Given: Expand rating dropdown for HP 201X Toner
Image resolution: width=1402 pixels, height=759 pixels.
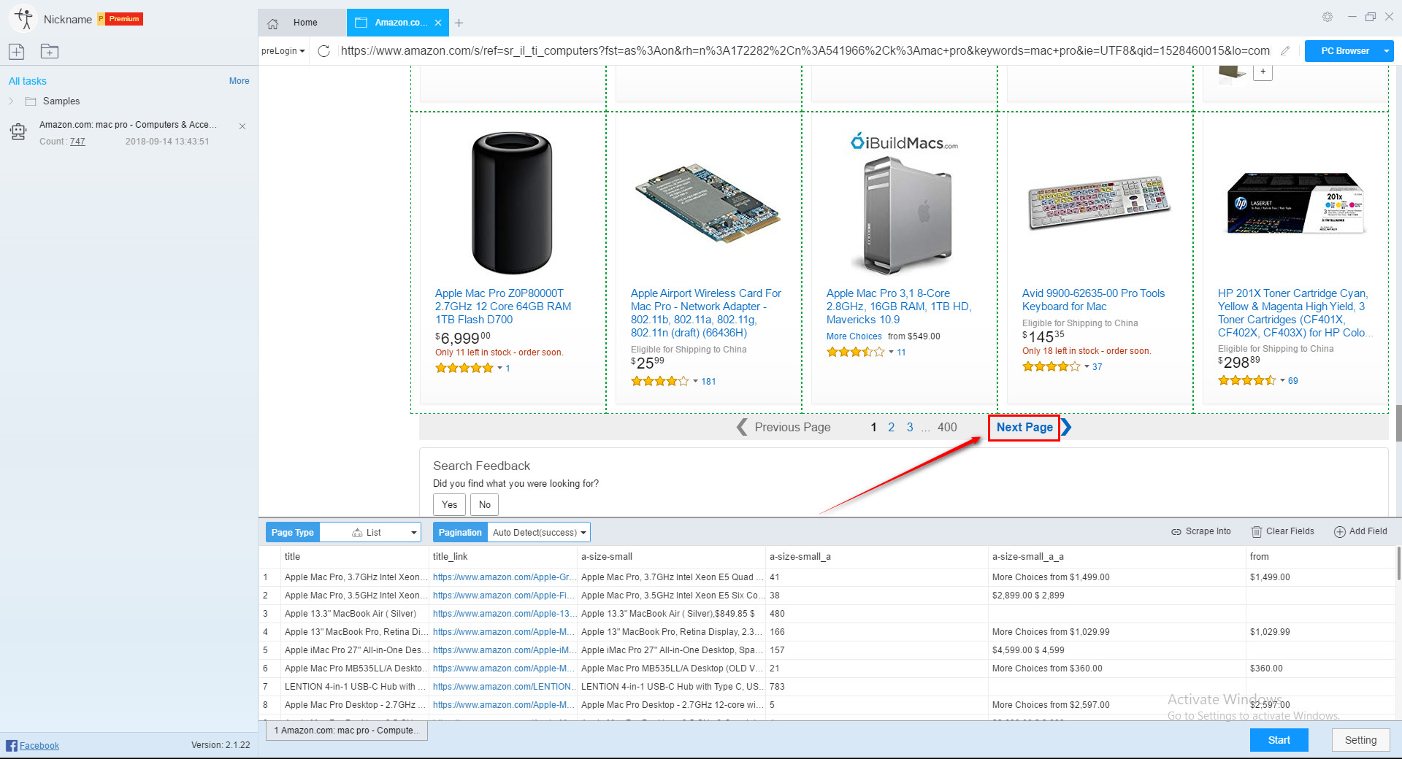Looking at the screenshot, I should (x=1282, y=380).
